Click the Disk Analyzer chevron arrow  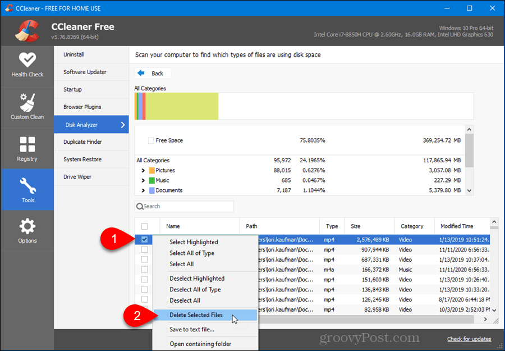pyautogui.click(x=123, y=125)
